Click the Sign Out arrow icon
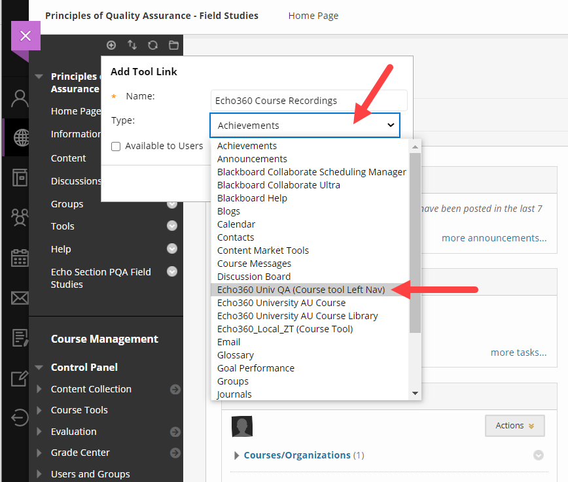The image size is (568, 482). (20, 418)
